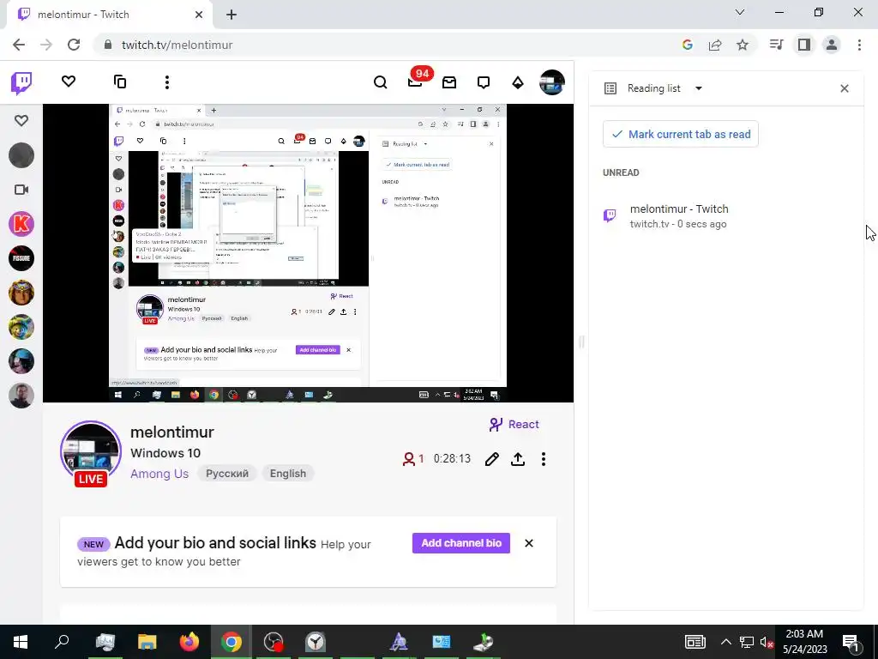This screenshot has width=878, height=659.
Task: Click the browser back arrow
Action: point(19,45)
